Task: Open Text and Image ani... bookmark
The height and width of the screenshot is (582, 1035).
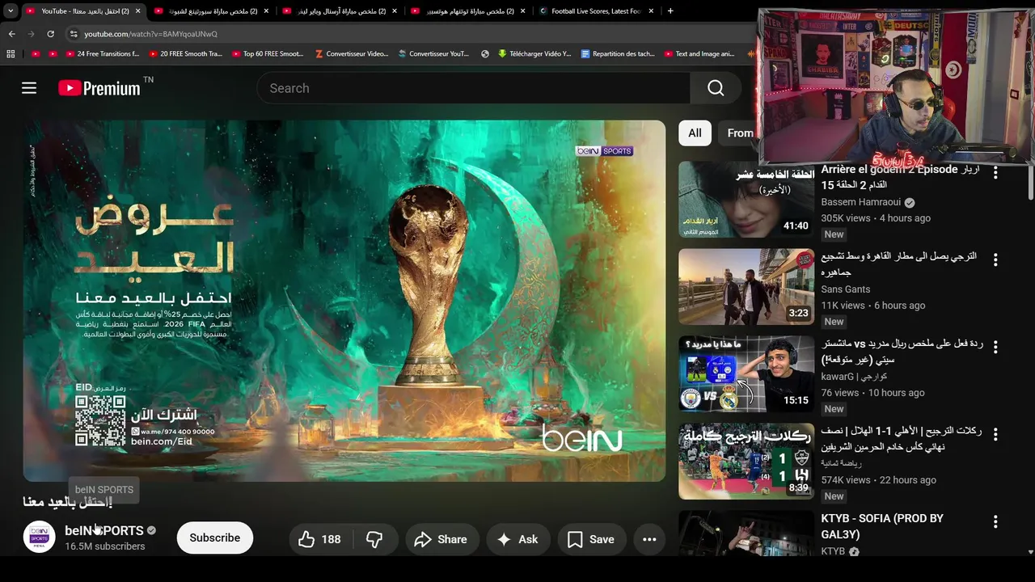Action: [x=699, y=54]
